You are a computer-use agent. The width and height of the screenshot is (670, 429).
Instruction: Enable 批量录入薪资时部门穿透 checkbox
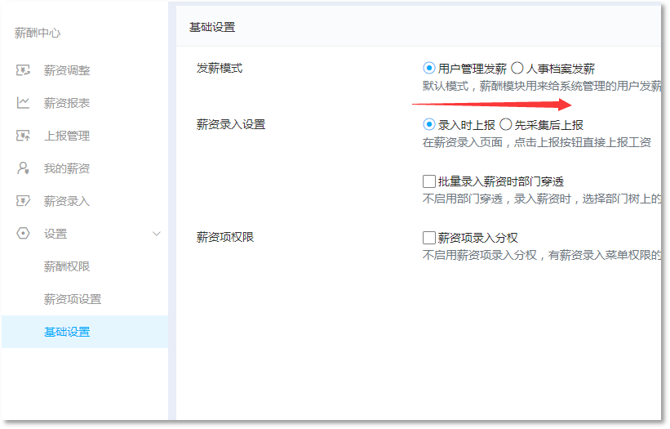point(429,181)
